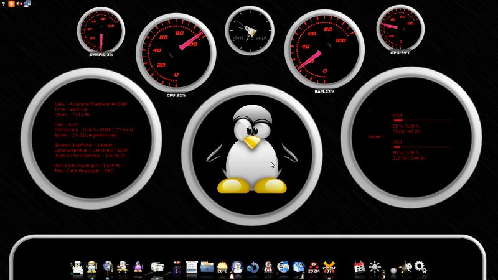Open the blue house home icon
498x280 pixels.
299,267
